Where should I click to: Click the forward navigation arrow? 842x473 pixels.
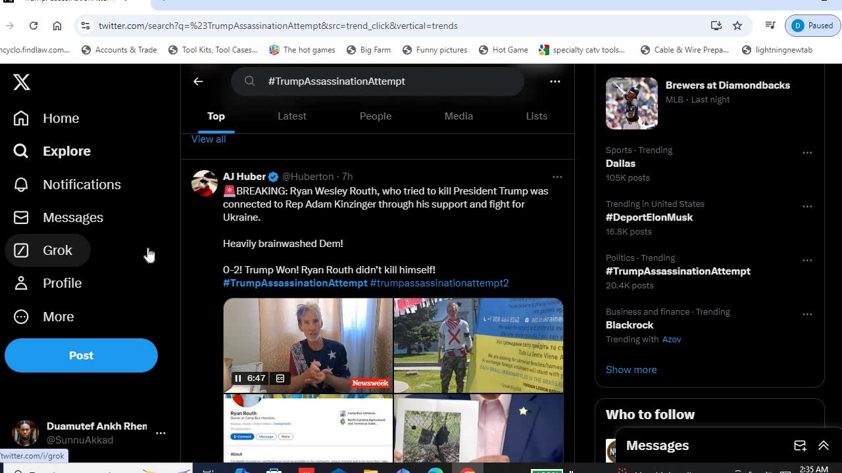pyautogui.click(x=10, y=26)
